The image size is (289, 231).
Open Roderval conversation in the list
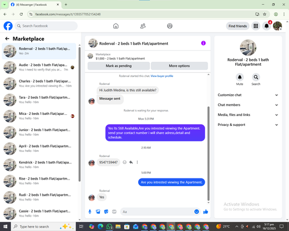(39, 51)
